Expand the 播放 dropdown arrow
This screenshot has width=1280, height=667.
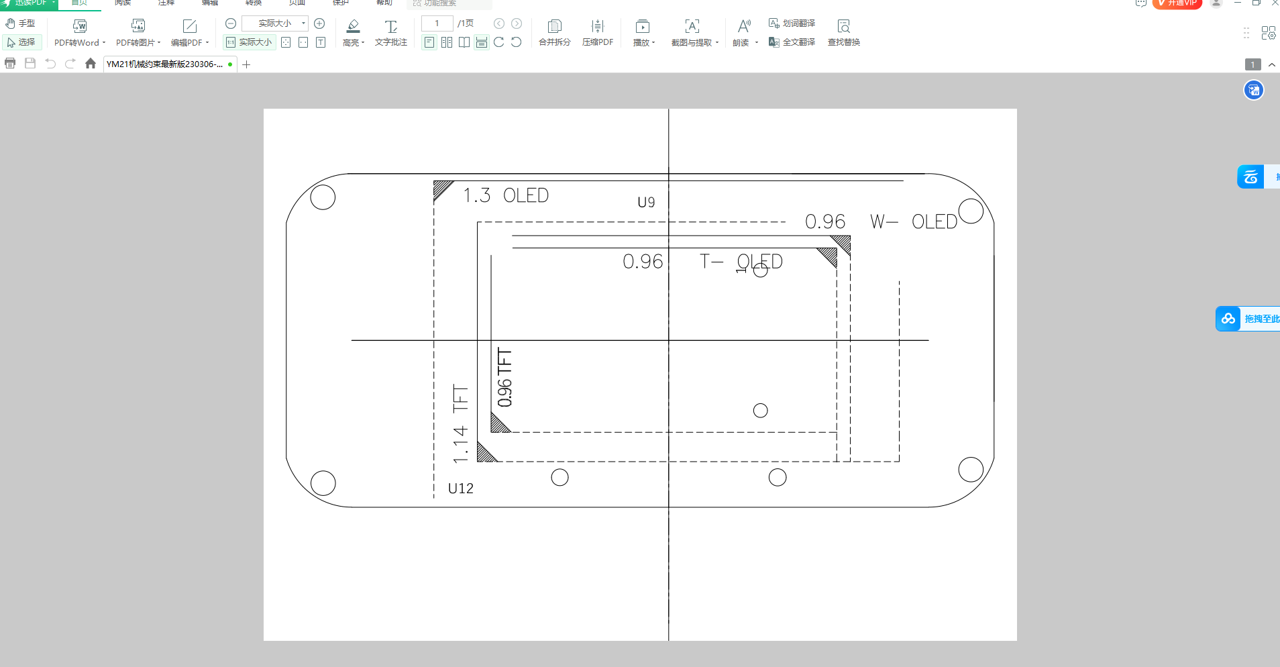click(x=653, y=43)
